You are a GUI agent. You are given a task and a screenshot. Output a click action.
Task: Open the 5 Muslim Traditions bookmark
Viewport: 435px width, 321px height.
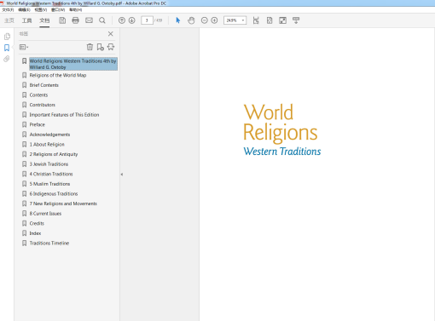(x=49, y=184)
